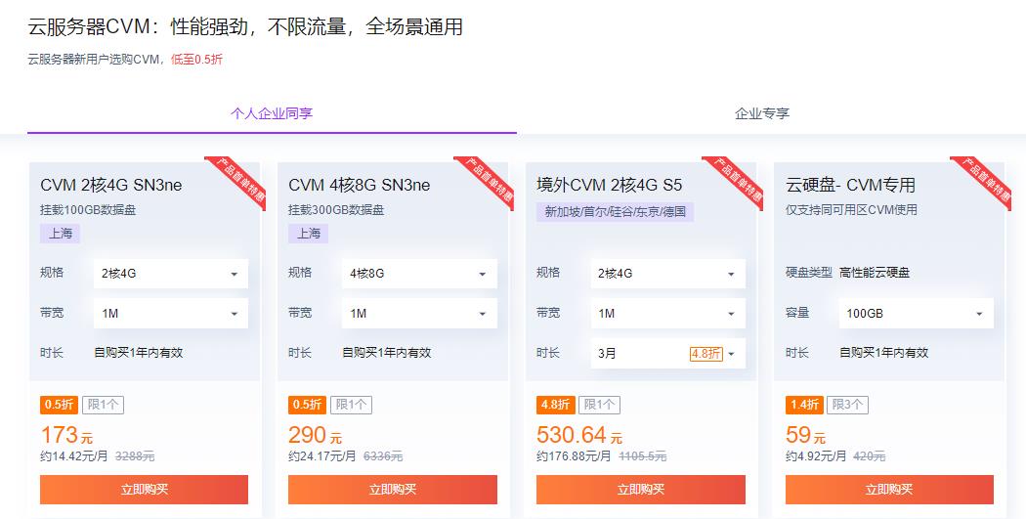
Task: Open 带宽 dropdown on CVM 4核8G card
Action: click(x=419, y=314)
